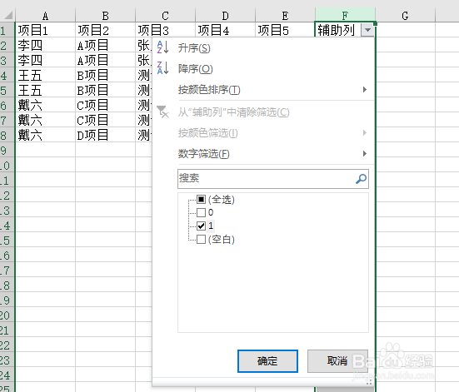This screenshot has height=392, width=459.
Task: Click cell C项目 in row 6
Action: [x=106, y=105]
